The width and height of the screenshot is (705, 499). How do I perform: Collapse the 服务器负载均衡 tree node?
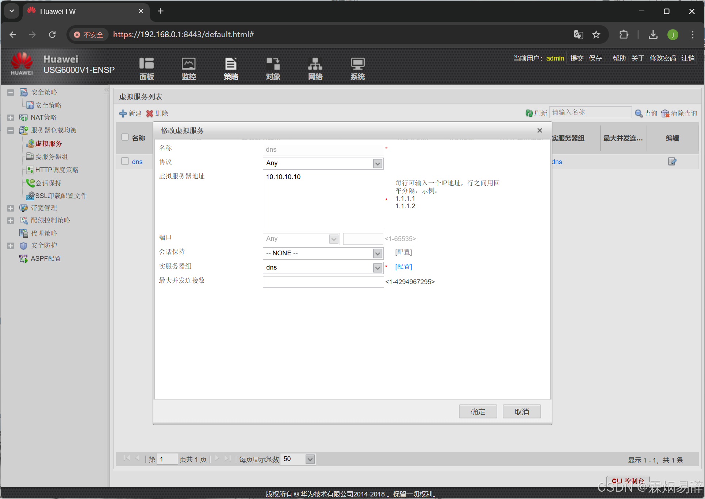[x=11, y=130]
